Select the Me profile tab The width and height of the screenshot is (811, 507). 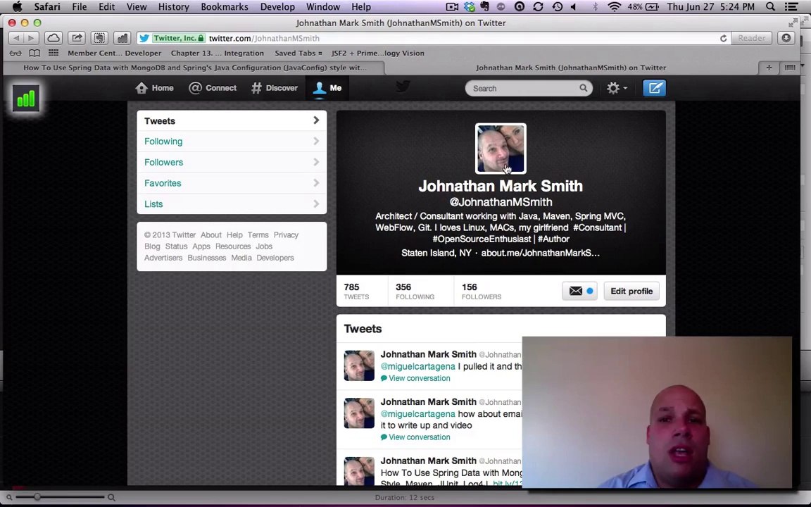(327, 88)
